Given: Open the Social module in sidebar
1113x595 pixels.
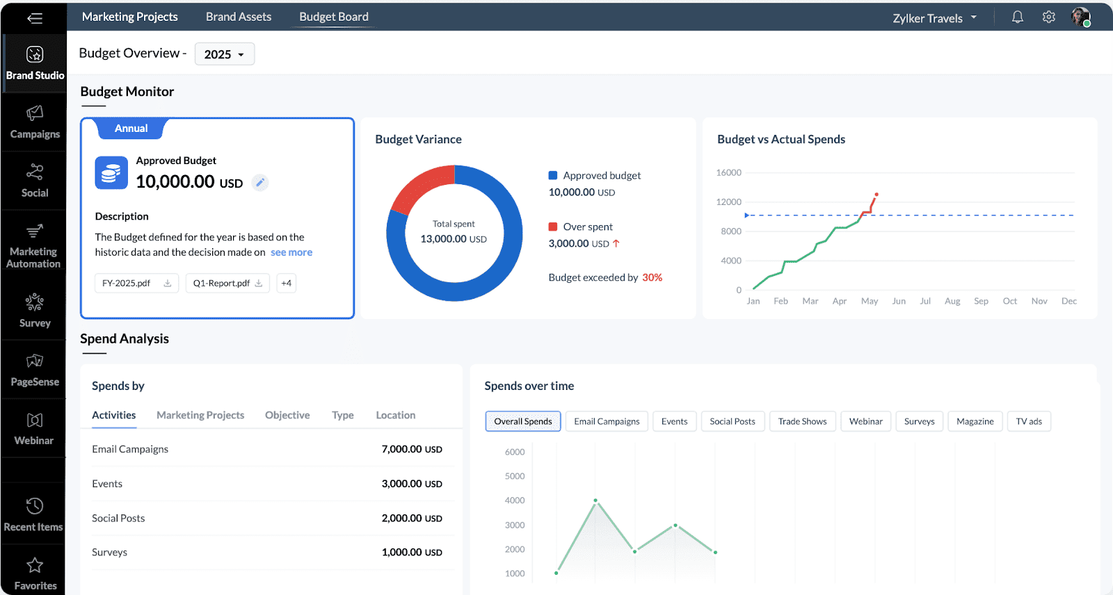Looking at the screenshot, I should (35, 181).
